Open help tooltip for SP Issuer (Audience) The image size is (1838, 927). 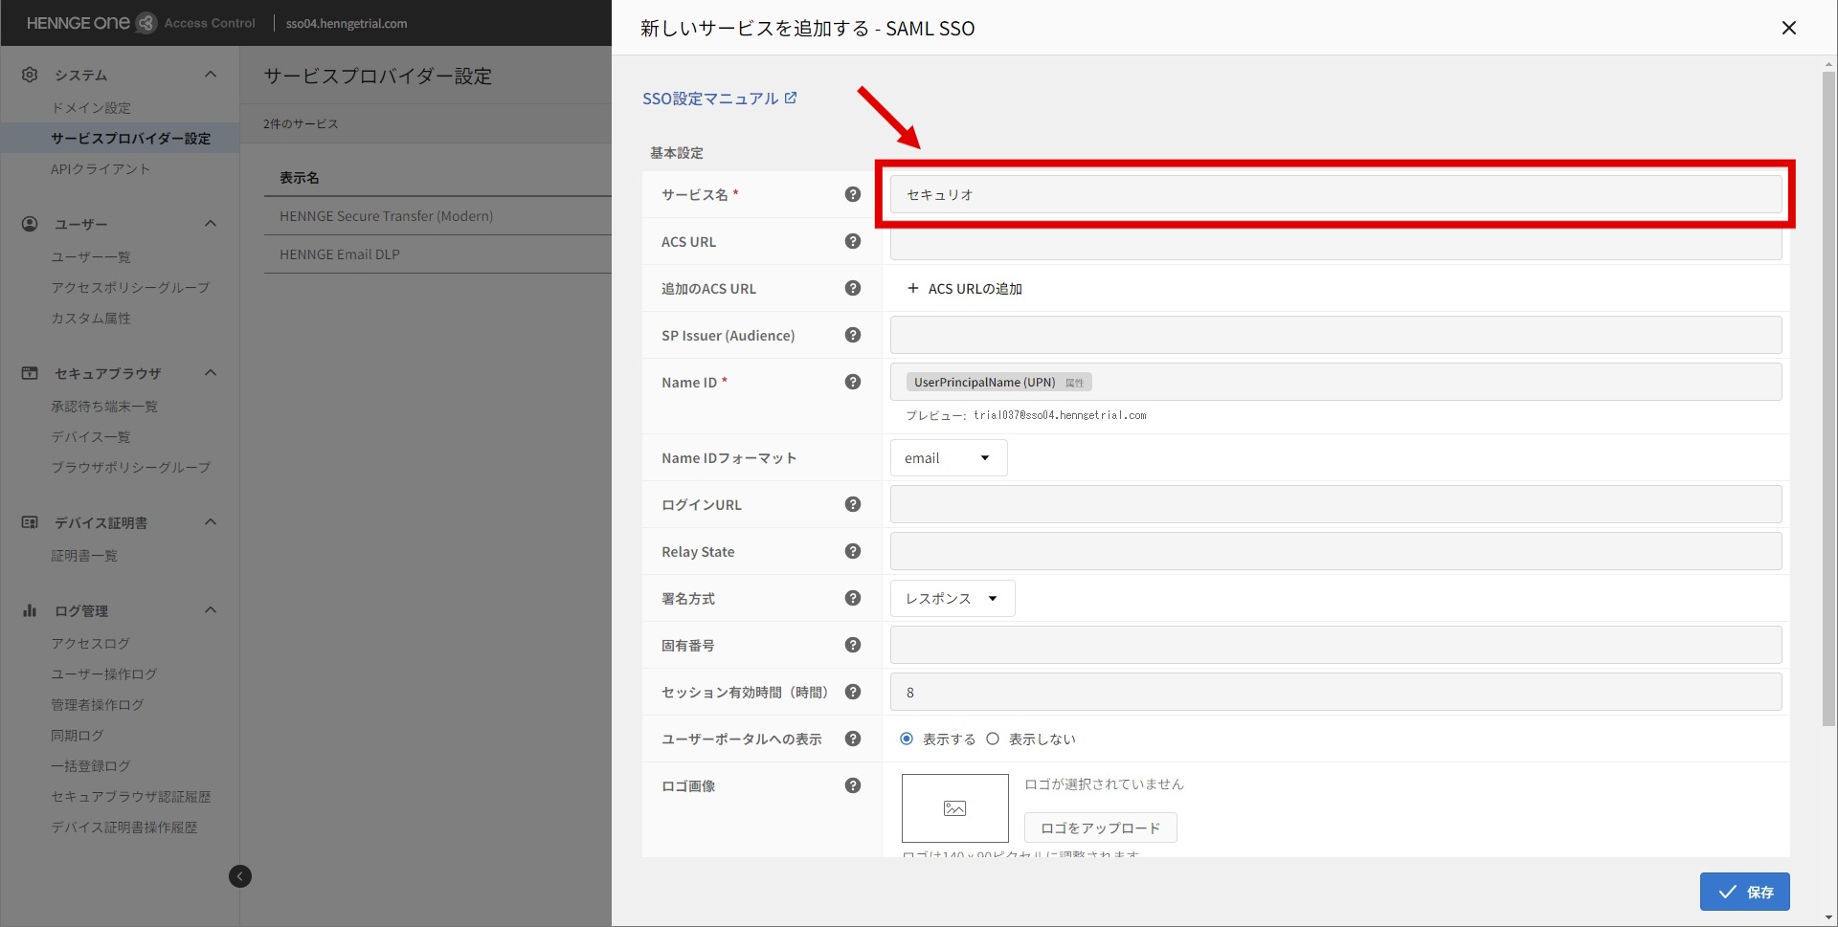tap(852, 335)
